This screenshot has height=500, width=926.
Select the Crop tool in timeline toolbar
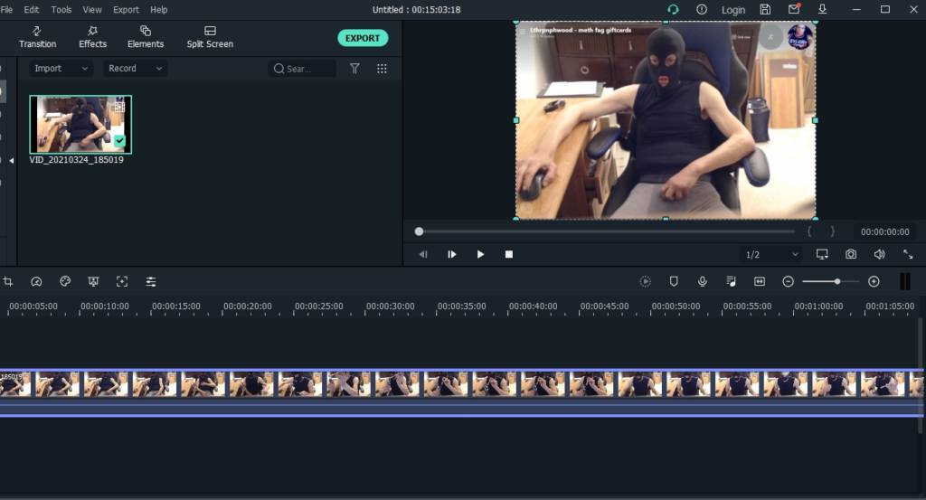coord(7,281)
